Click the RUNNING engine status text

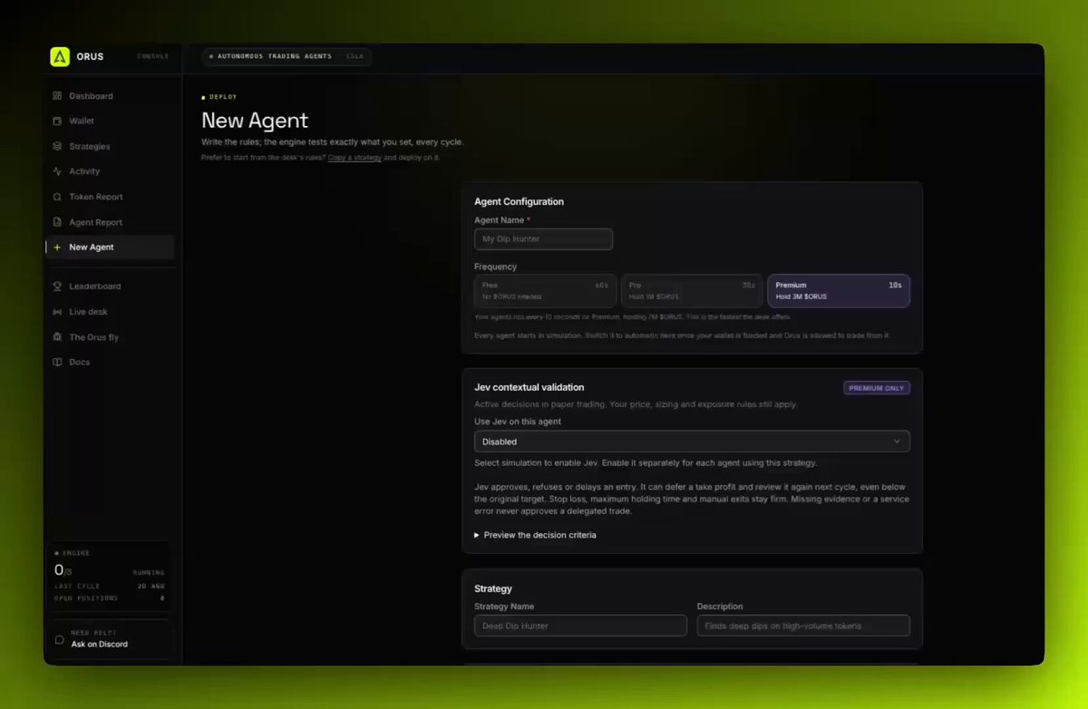tap(149, 573)
